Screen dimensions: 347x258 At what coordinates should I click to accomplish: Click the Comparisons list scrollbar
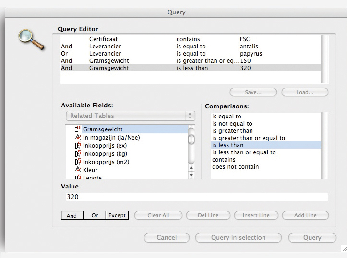tap(324, 146)
